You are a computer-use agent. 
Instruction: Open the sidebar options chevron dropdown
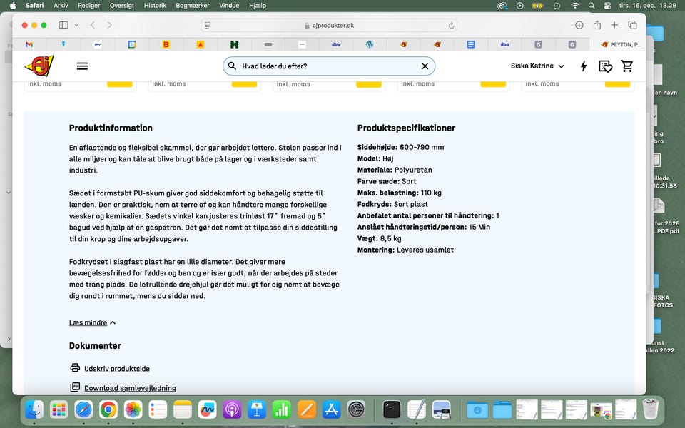(76, 25)
